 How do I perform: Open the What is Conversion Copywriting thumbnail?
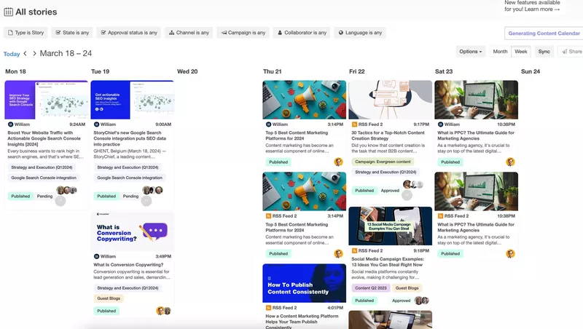[132, 231]
